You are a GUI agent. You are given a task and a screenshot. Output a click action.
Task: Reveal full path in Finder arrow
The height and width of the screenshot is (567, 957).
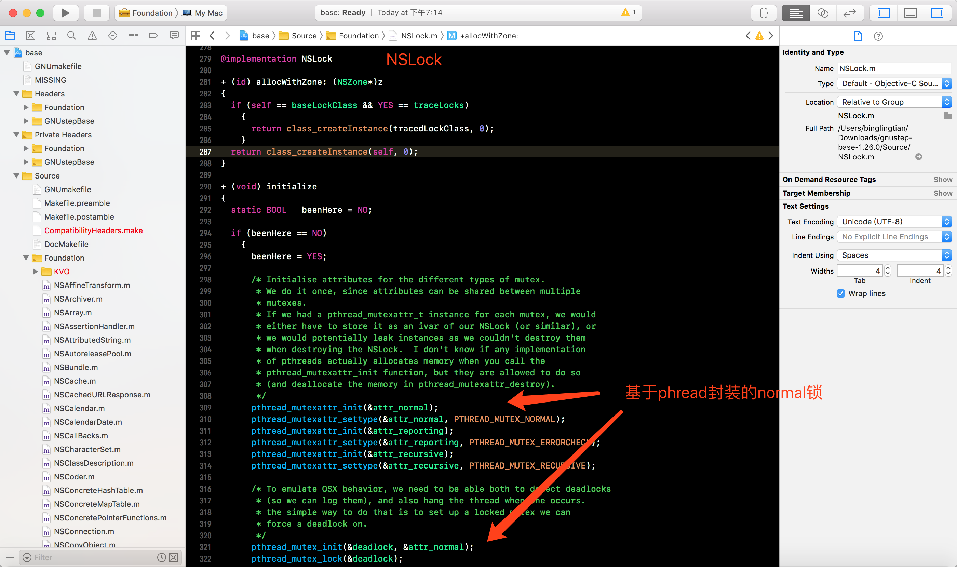[918, 157]
